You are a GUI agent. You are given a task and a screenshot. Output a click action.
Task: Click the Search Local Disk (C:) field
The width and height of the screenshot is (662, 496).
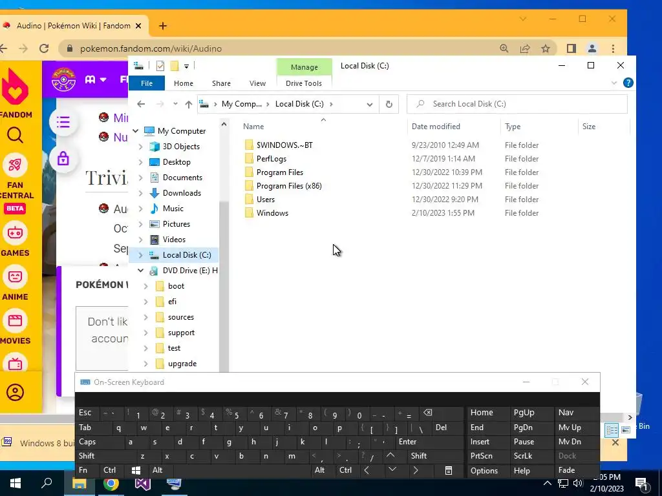click(x=517, y=104)
